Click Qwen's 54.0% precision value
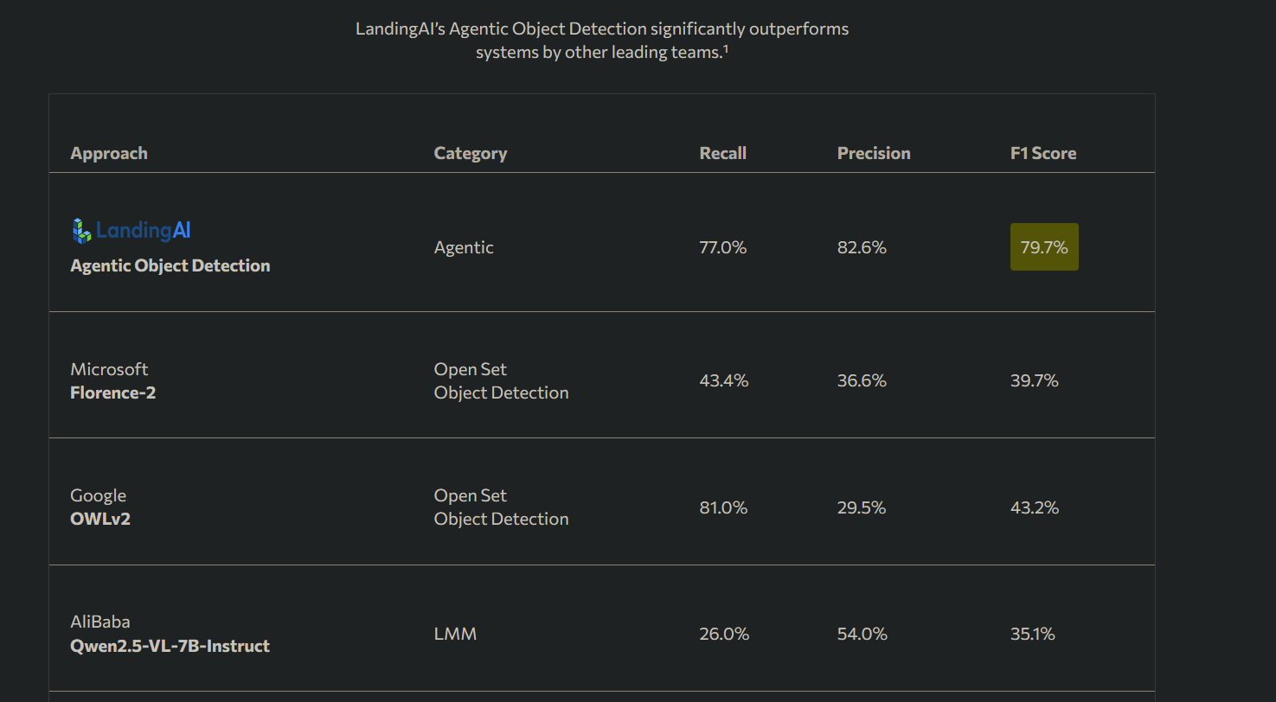 pos(862,634)
